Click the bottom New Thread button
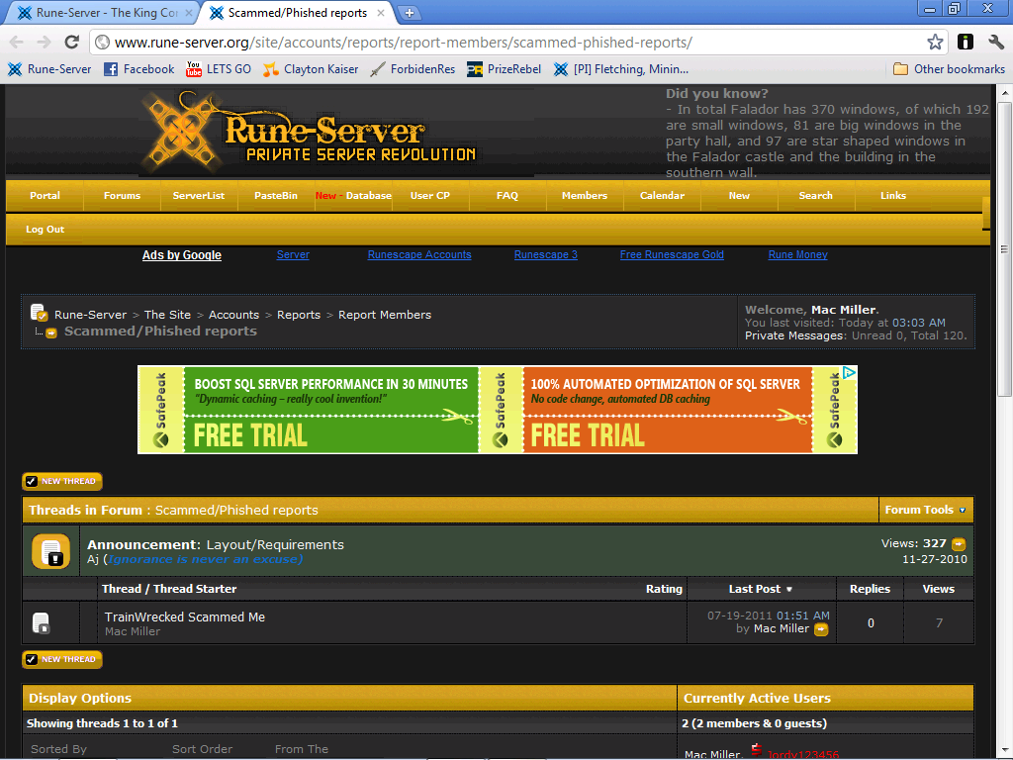 pos(62,660)
